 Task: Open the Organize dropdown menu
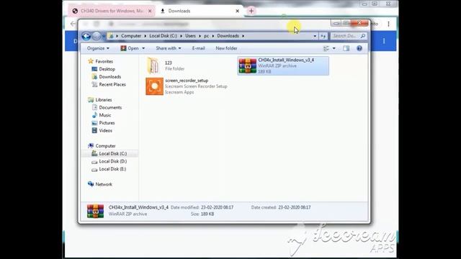pos(98,48)
